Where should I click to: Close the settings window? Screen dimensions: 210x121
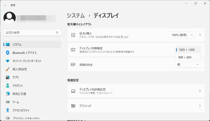(205, 3)
